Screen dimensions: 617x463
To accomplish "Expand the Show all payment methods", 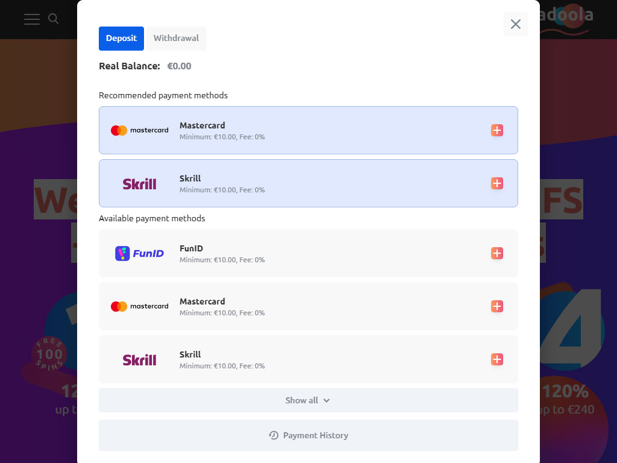I will pyautogui.click(x=308, y=400).
